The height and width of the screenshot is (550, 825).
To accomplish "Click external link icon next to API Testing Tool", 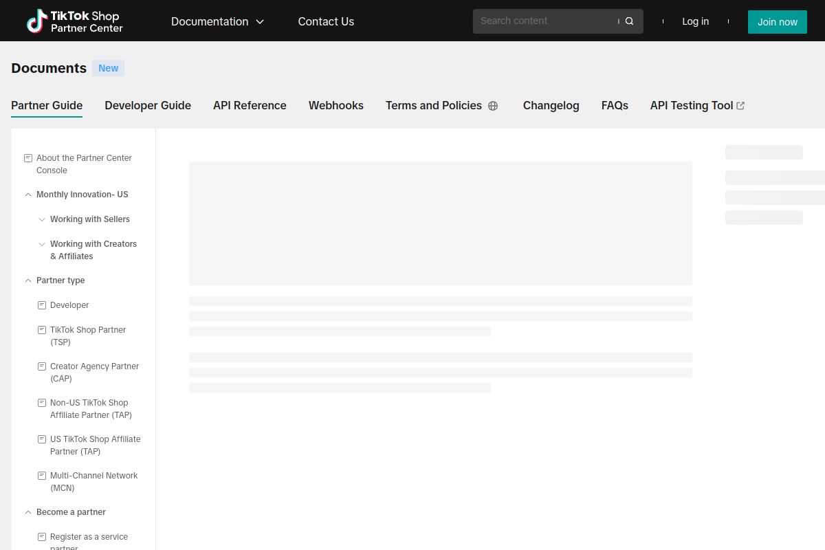I will (740, 106).
